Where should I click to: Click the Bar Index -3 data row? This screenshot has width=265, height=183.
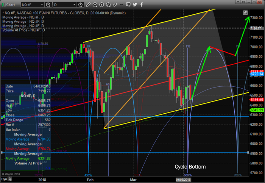coord(28,130)
